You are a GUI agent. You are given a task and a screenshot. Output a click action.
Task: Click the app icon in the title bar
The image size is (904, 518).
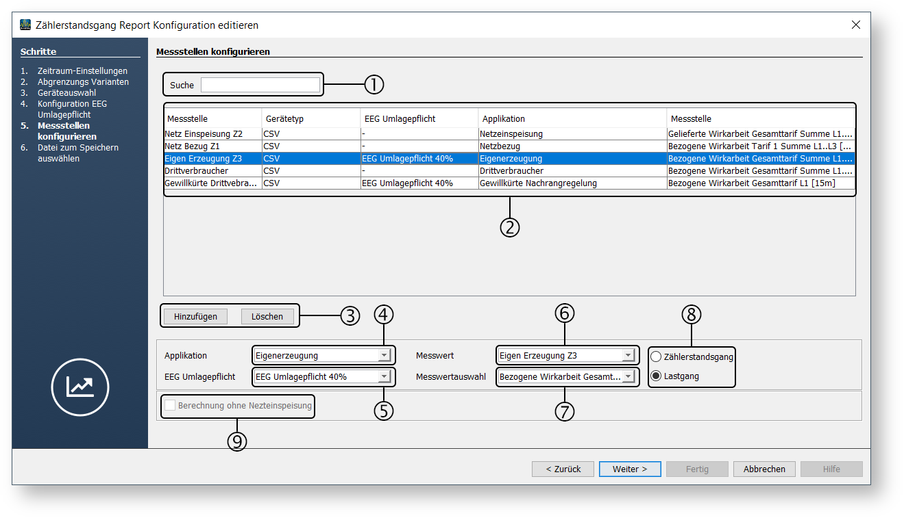coord(25,25)
